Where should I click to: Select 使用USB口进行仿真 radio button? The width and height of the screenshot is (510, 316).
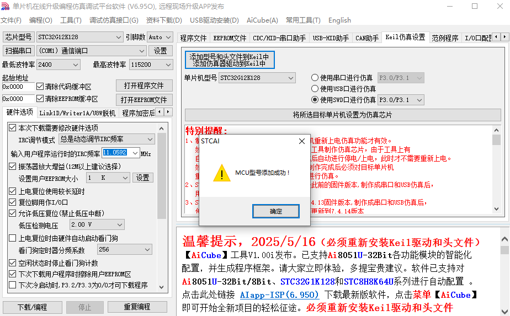pyautogui.click(x=315, y=88)
